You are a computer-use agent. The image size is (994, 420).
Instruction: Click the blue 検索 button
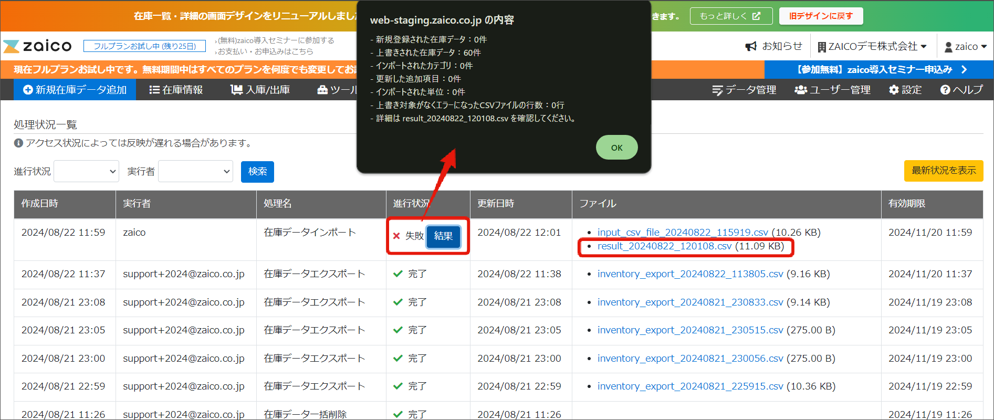(257, 172)
